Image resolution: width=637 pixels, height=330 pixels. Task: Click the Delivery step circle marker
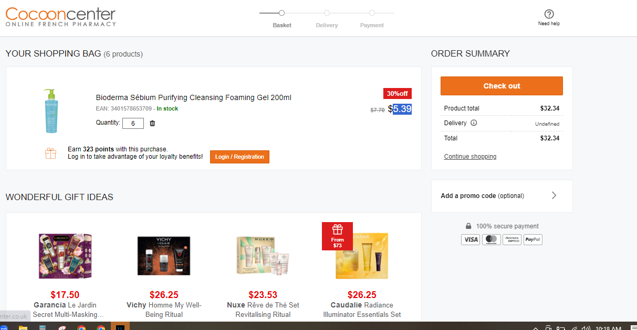pyautogui.click(x=327, y=13)
